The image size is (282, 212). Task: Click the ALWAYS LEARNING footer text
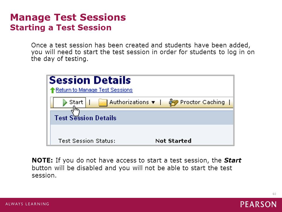(x=27, y=204)
